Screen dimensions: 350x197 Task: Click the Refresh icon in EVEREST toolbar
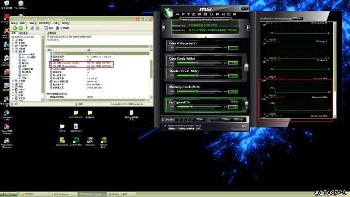coord(32,28)
